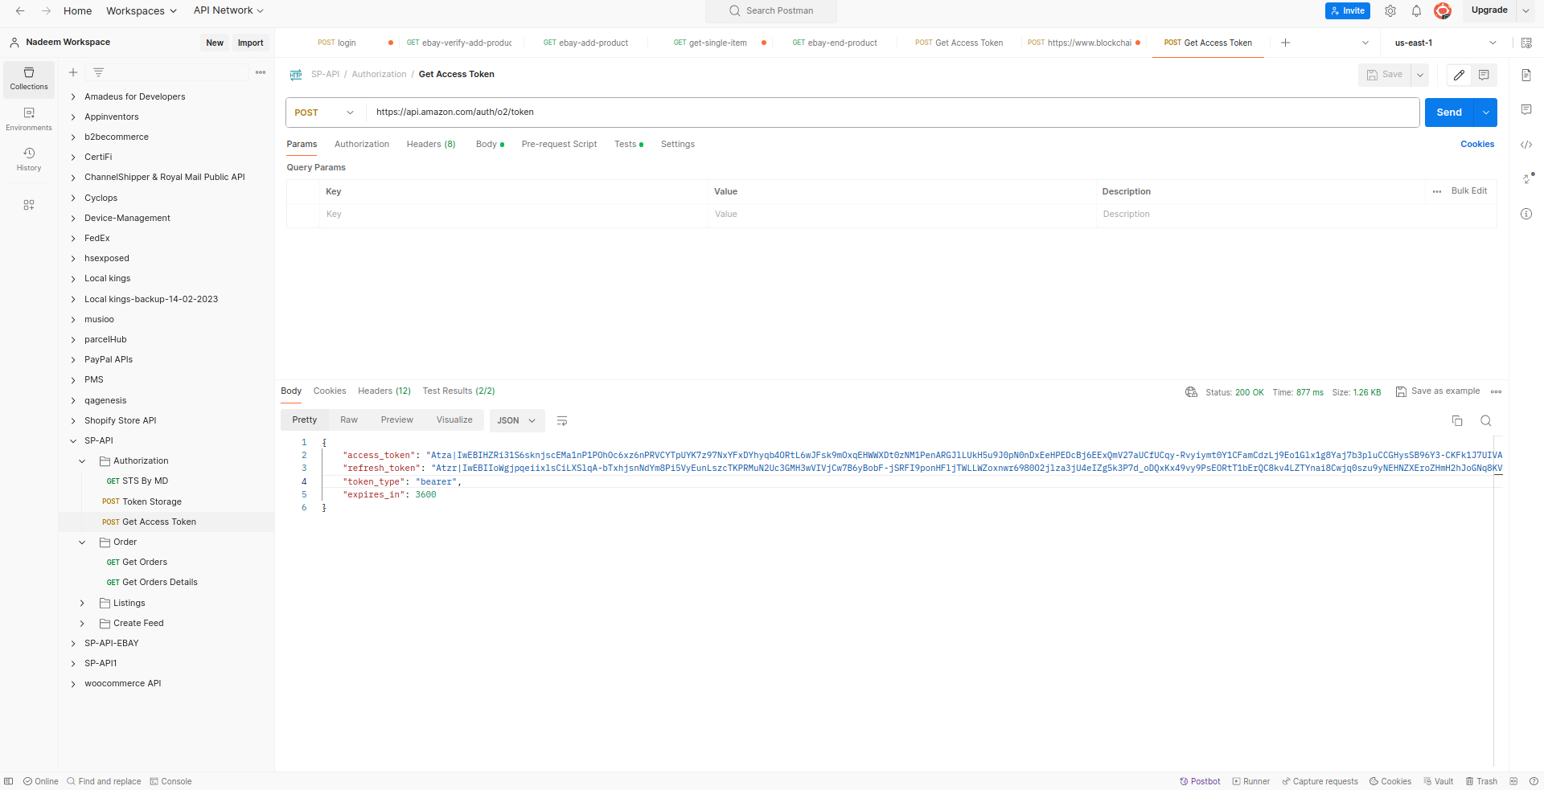Click the search icon in response panel
This screenshot has width=1544, height=790.
tap(1485, 420)
